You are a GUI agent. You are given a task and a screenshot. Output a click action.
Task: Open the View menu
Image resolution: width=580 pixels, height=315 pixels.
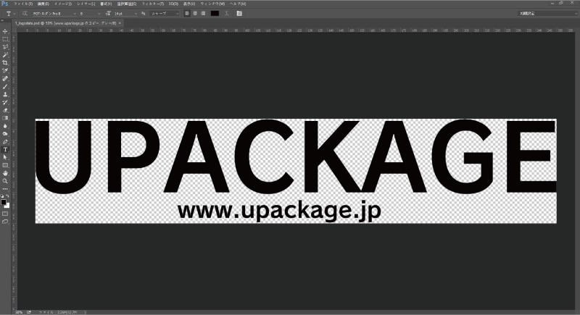point(189,4)
